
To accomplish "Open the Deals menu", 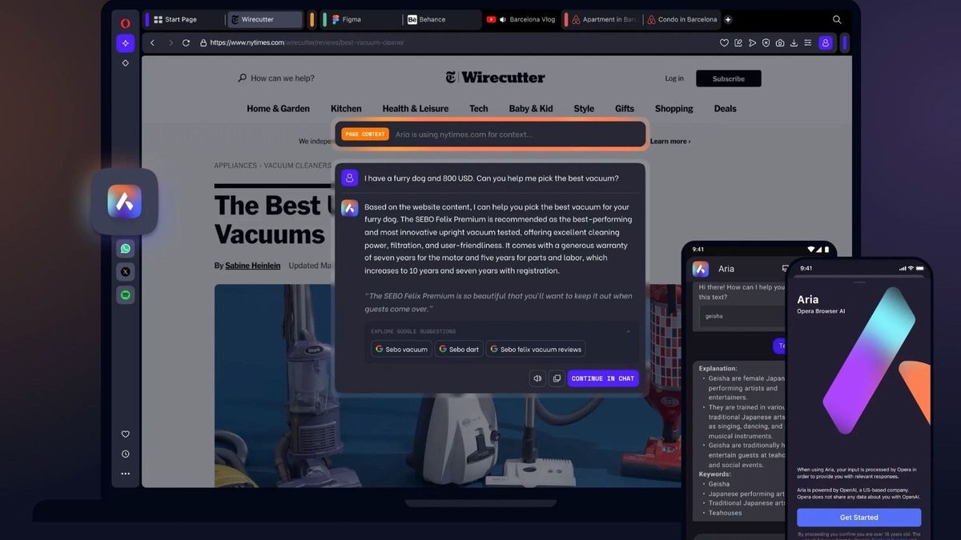I will pyautogui.click(x=726, y=109).
